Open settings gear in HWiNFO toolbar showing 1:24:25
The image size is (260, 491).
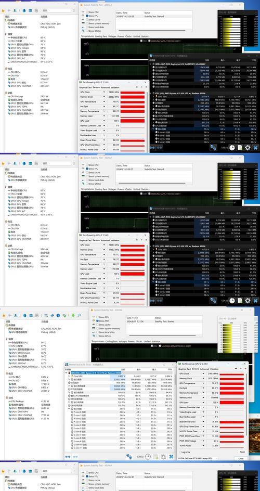click(x=248, y=301)
